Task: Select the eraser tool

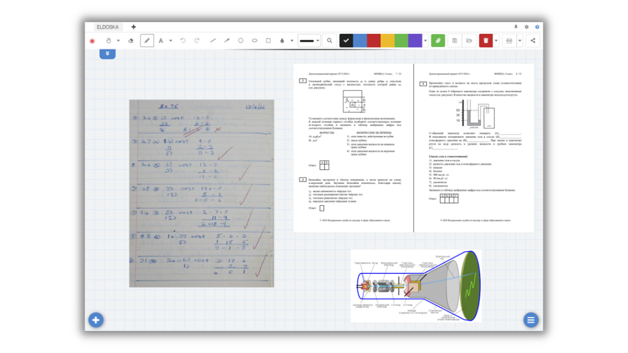Action: [x=130, y=41]
